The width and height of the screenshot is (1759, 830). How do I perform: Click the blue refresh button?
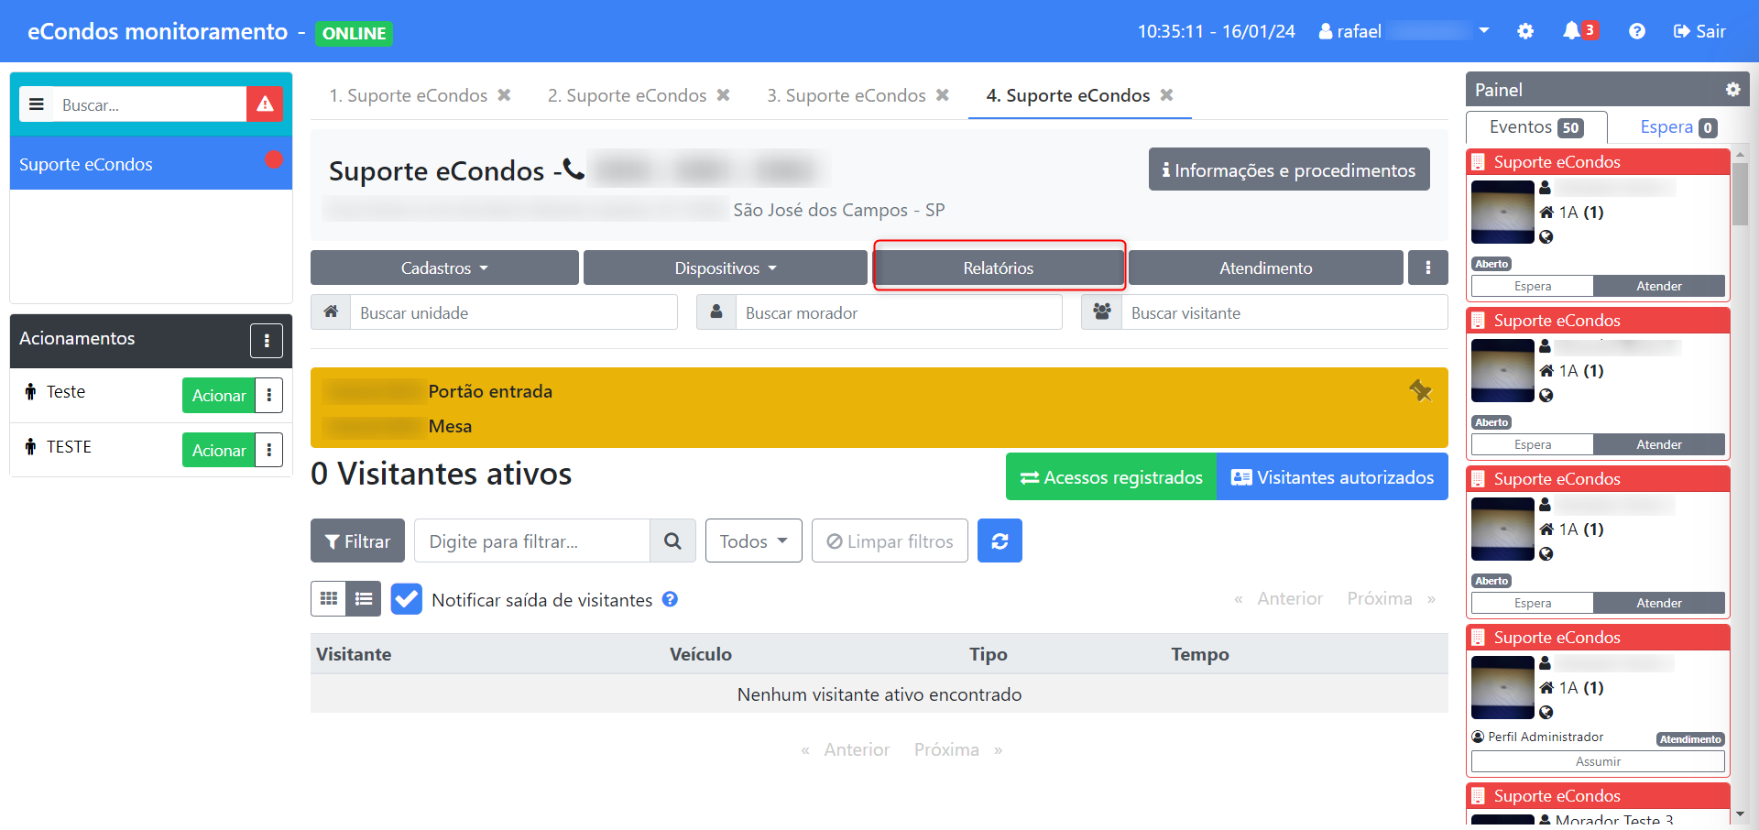1000,541
